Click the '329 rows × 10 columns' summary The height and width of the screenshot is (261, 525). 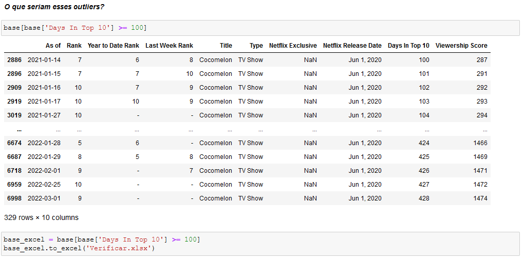coord(41,217)
